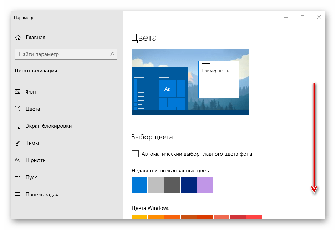The image size is (336, 230).
Task: Pick the navy blue recent color
Action: click(189, 185)
